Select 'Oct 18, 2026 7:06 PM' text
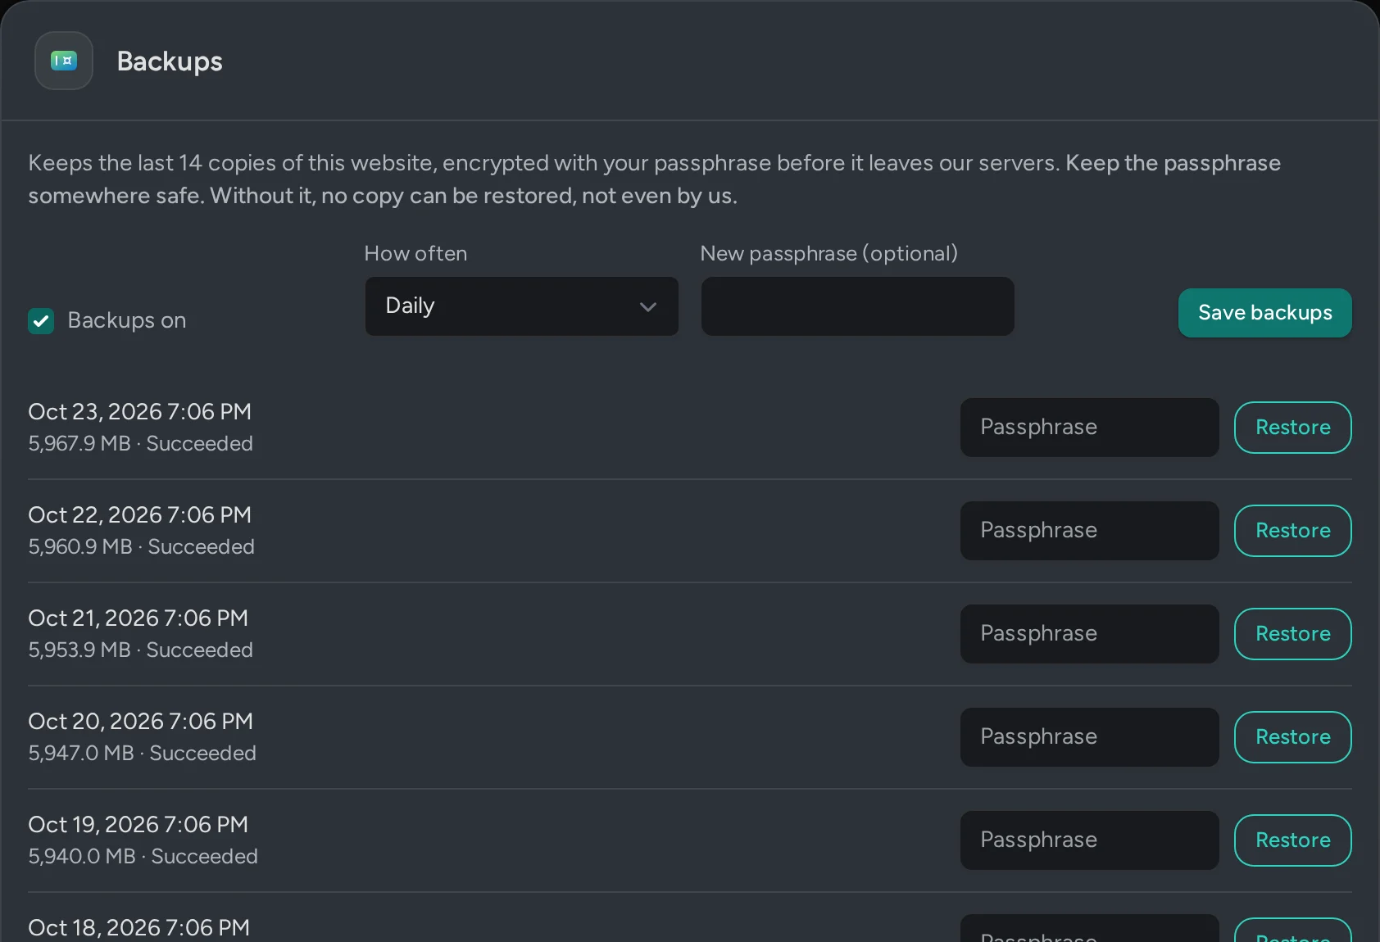This screenshot has height=942, width=1380. (139, 927)
